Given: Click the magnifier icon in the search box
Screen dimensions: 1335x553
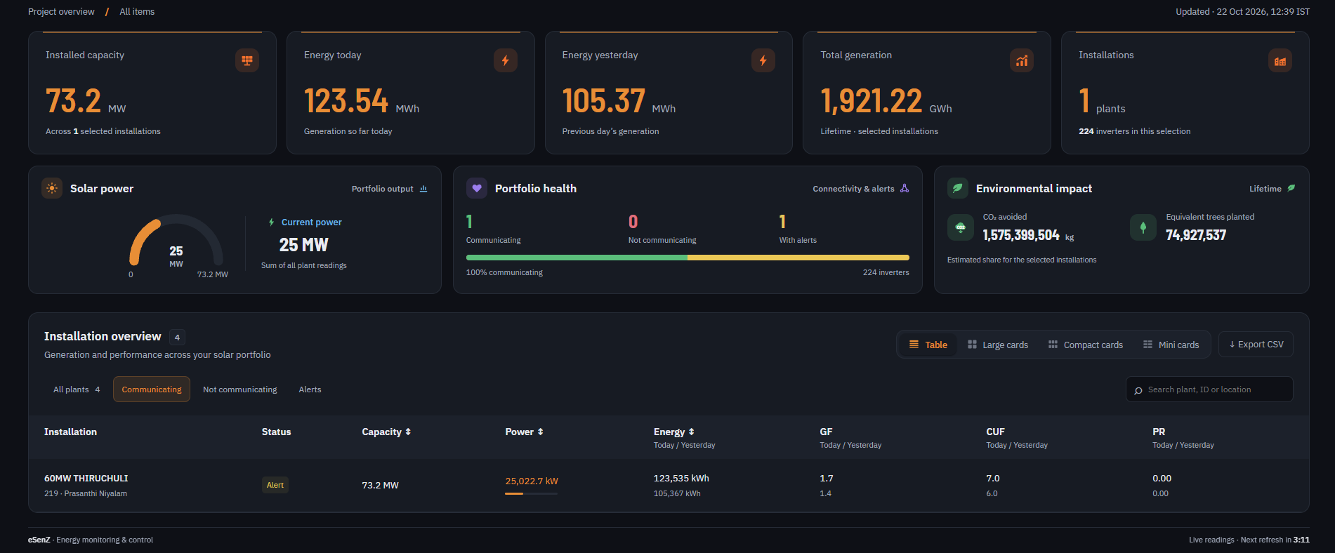Looking at the screenshot, I should click(1138, 390).
